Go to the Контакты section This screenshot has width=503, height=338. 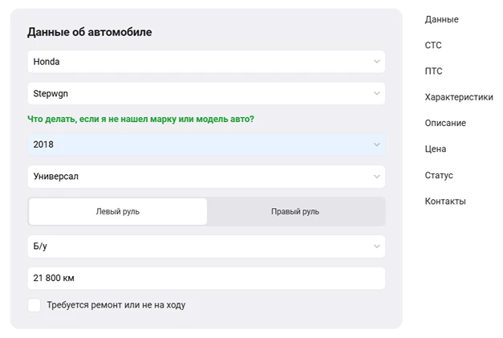(445, 202)
